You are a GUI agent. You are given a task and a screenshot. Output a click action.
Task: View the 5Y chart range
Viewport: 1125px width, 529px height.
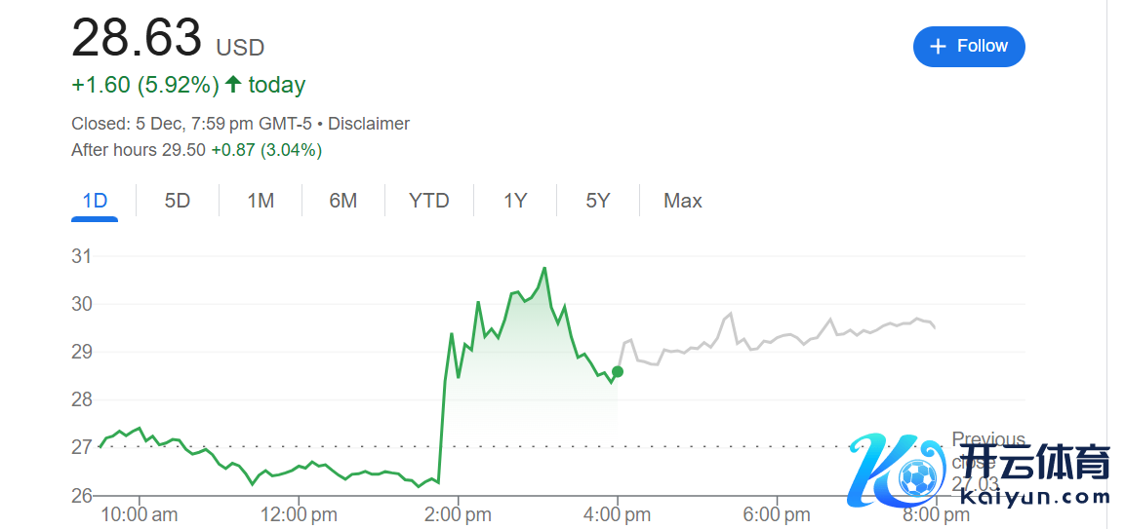coord(598,201)
